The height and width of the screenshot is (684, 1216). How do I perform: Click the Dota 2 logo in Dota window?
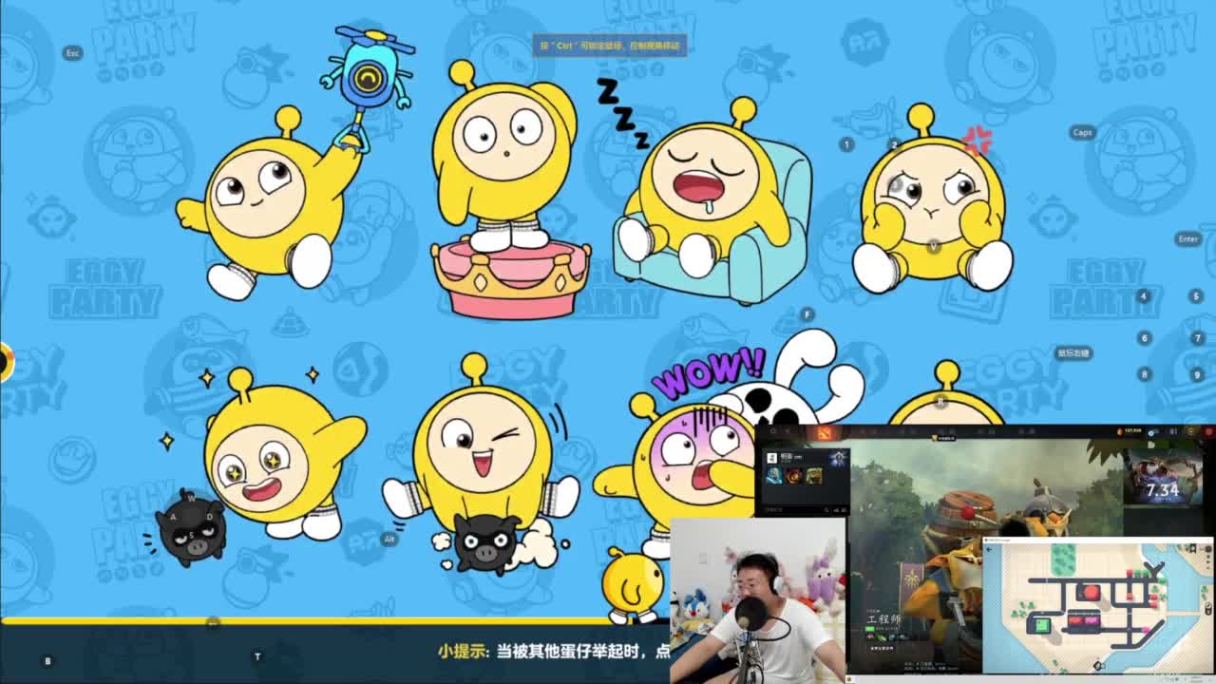(824, 433)
